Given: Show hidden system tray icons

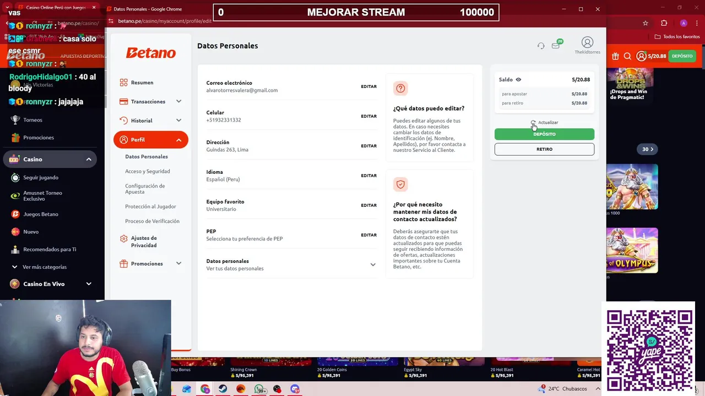Looking at the screenshot, I should tap(599, 389).
